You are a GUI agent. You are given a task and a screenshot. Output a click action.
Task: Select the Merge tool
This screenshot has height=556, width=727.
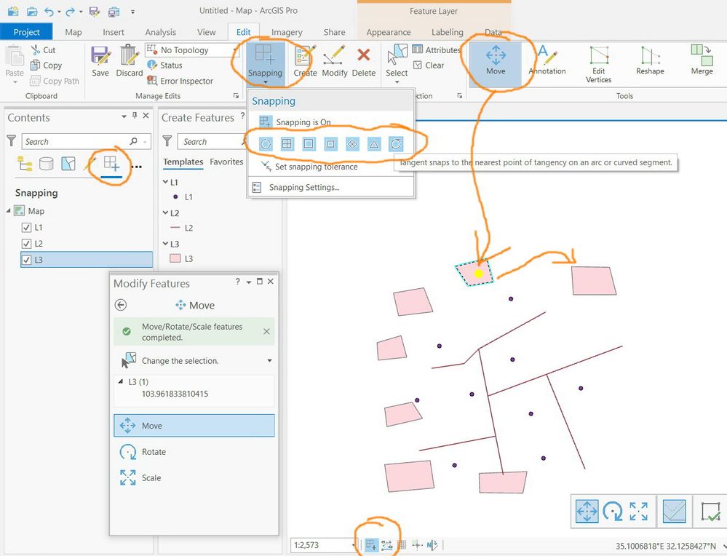[x=702, y=60]
